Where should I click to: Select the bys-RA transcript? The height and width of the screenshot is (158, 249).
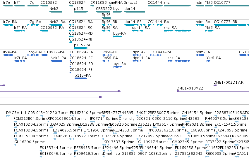point(118,36)
